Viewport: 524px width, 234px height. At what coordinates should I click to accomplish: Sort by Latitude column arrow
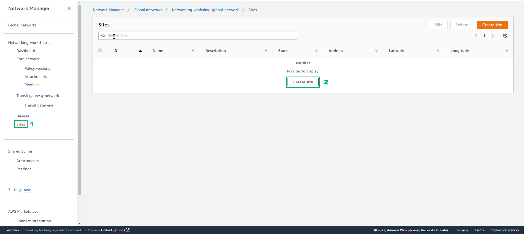[438, 51]
